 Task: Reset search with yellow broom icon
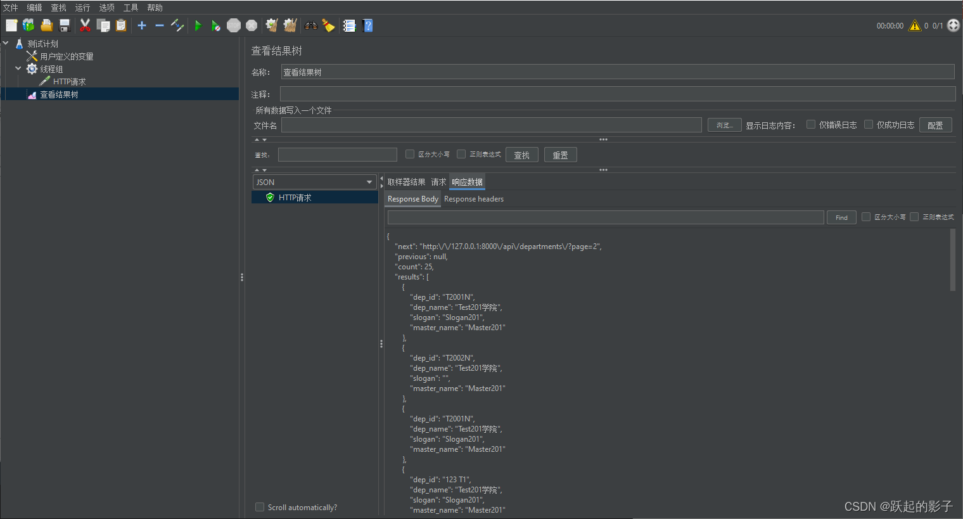tap(328, 25)
